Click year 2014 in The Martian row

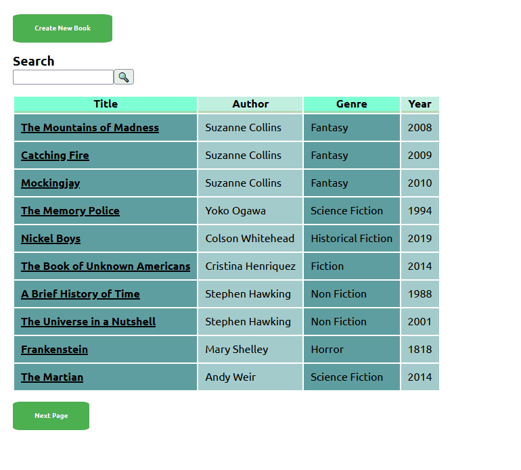point(420,377)
